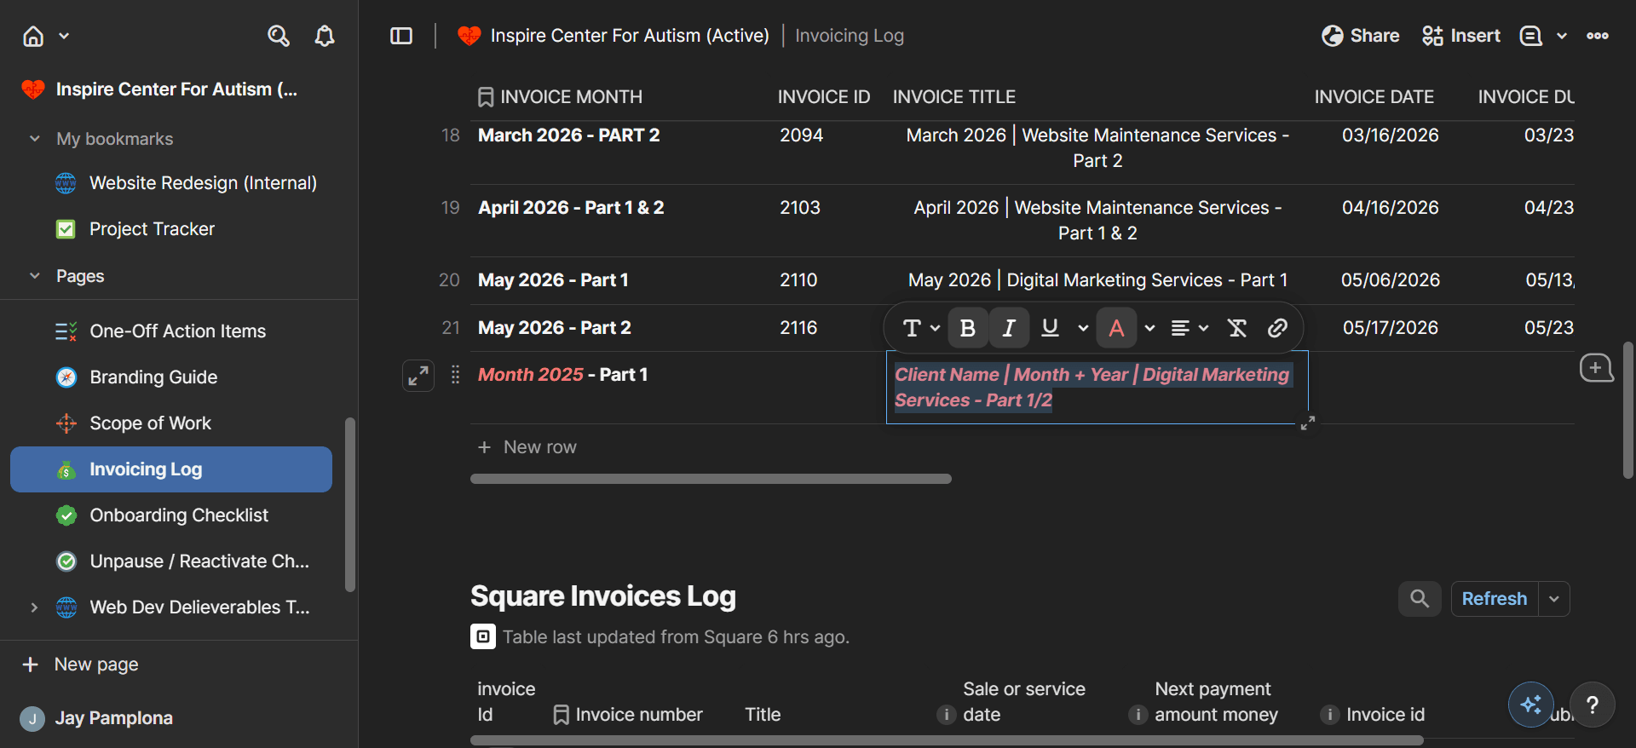
Task: Insert a link with chain icon
Action: [1277, 328]
